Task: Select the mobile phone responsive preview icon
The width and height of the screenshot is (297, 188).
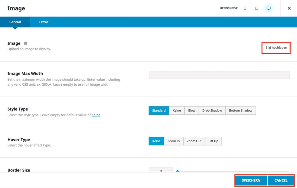Action: (245, 8)
